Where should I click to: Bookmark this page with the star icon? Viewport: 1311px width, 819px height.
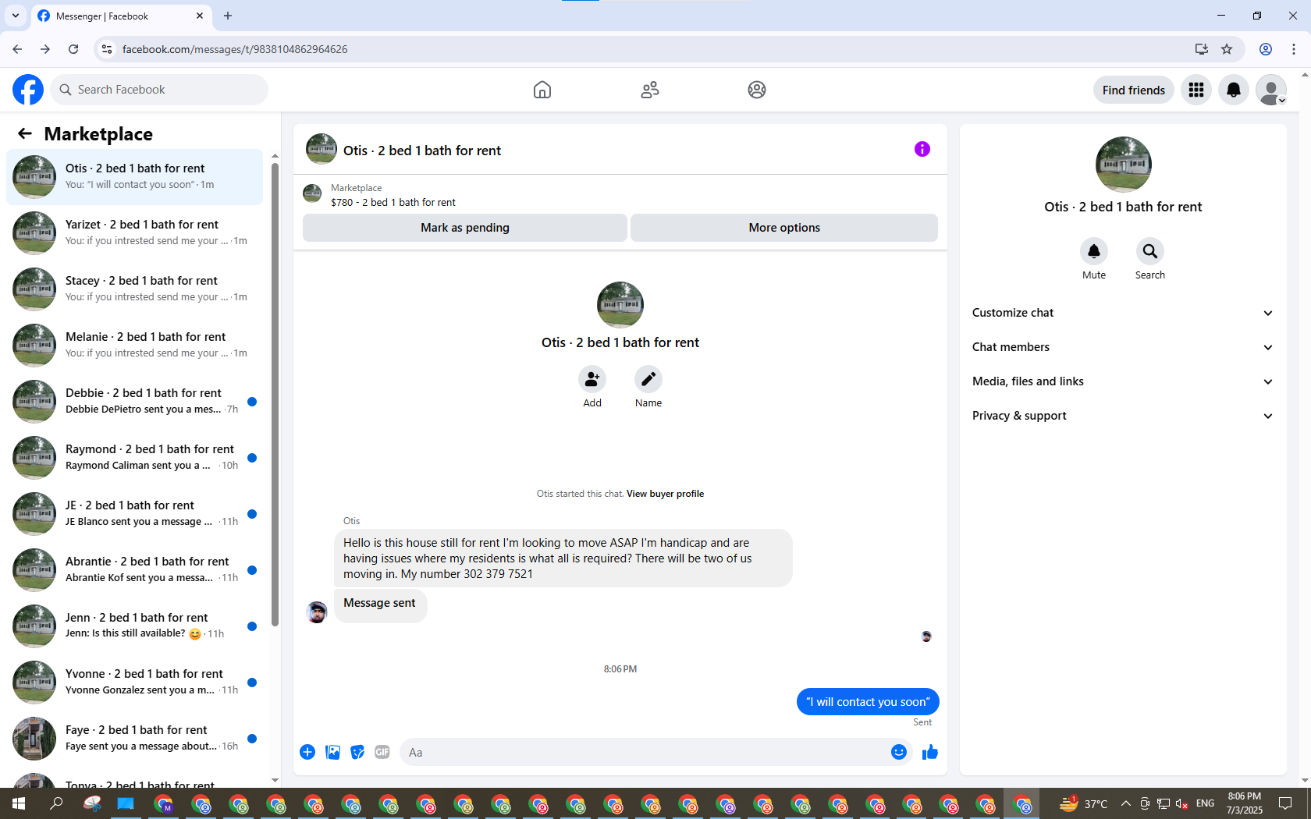(1227, 49)
